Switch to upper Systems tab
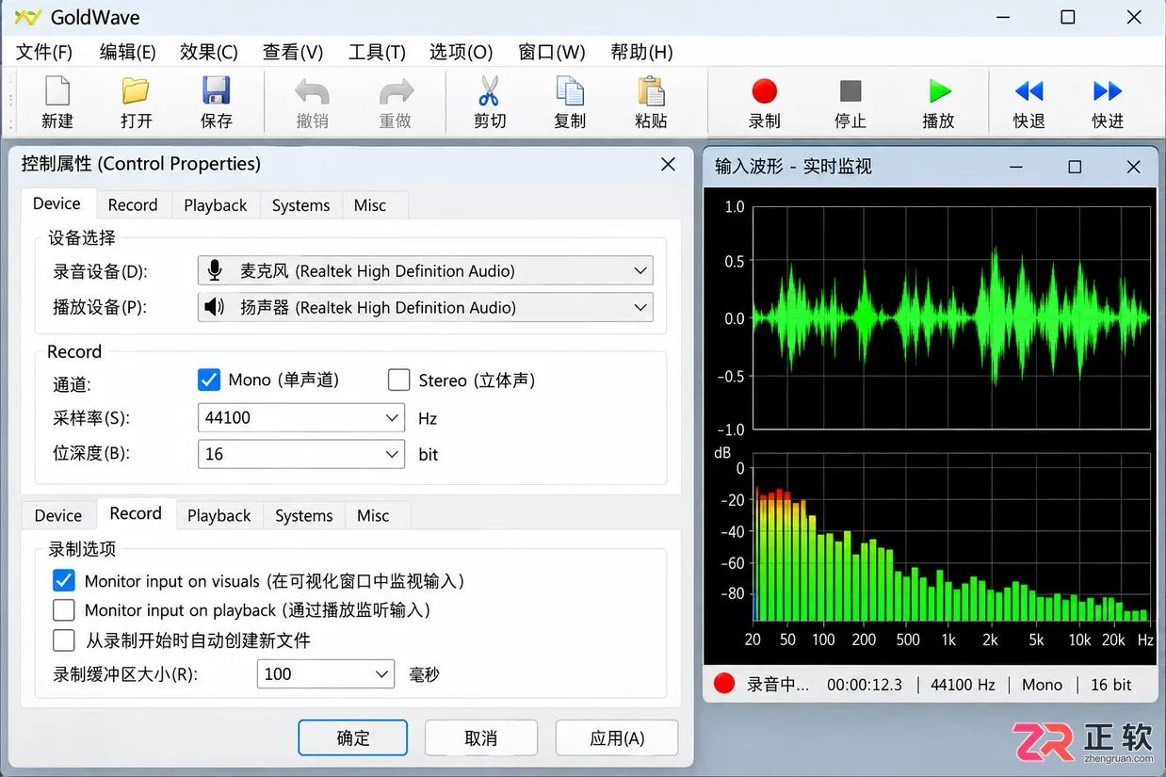Screen dimensions: 1166x777 (300, 205)
